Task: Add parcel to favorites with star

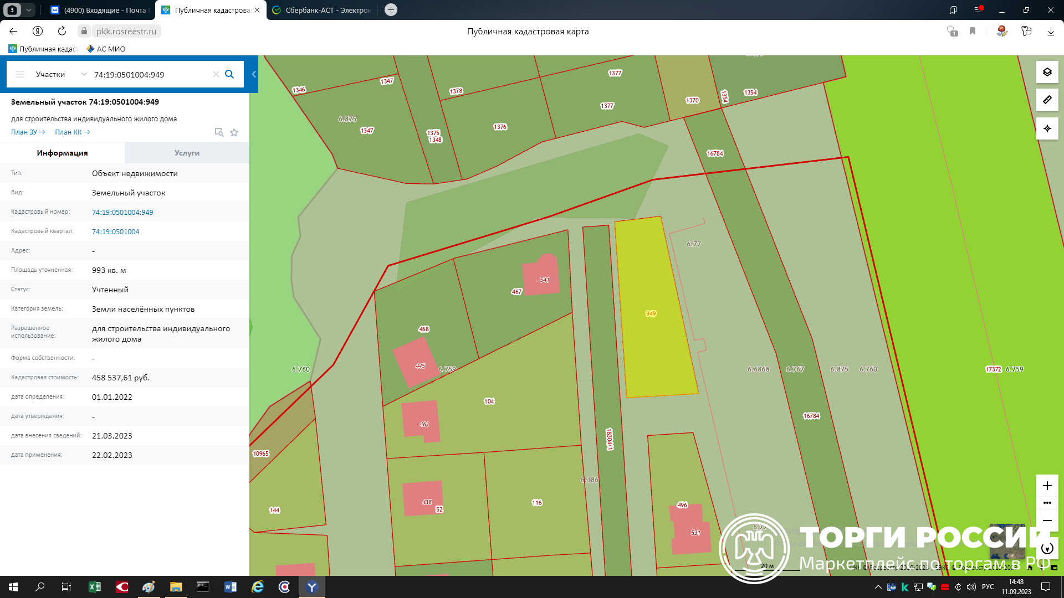Action: pos(234,132)
